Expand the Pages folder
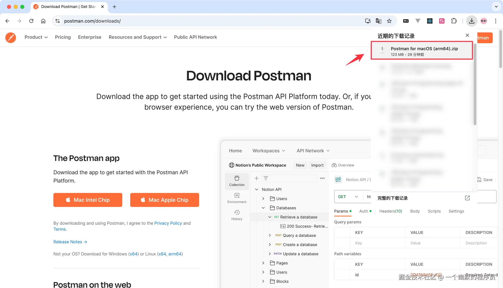Screen dimensions: 503x288 pos(263,263)
